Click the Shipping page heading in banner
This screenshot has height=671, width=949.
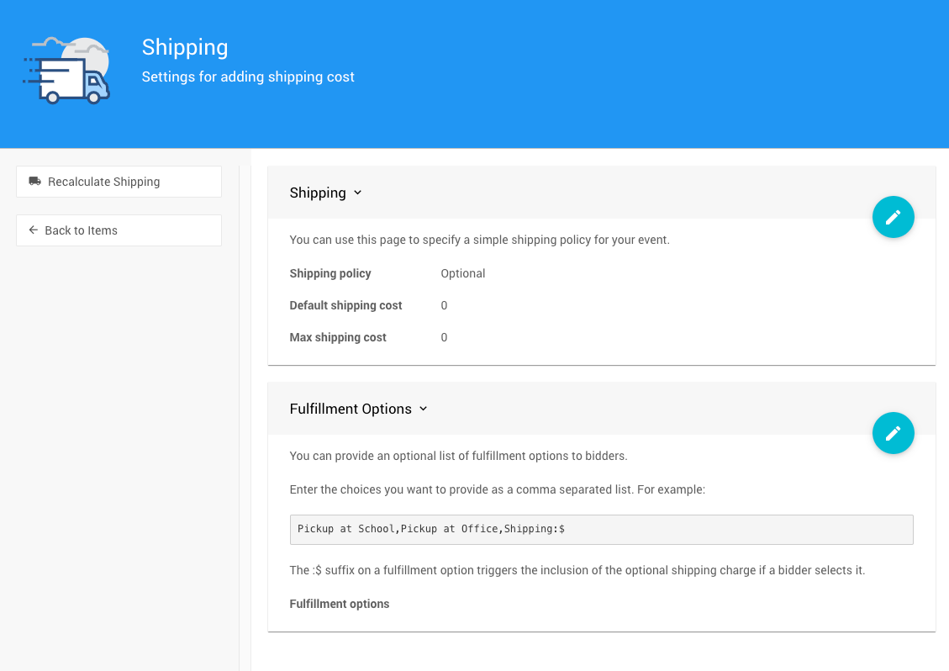point(185,47)
